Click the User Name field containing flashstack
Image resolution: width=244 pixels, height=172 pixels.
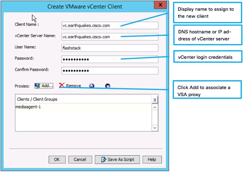[x=110, y=48]
